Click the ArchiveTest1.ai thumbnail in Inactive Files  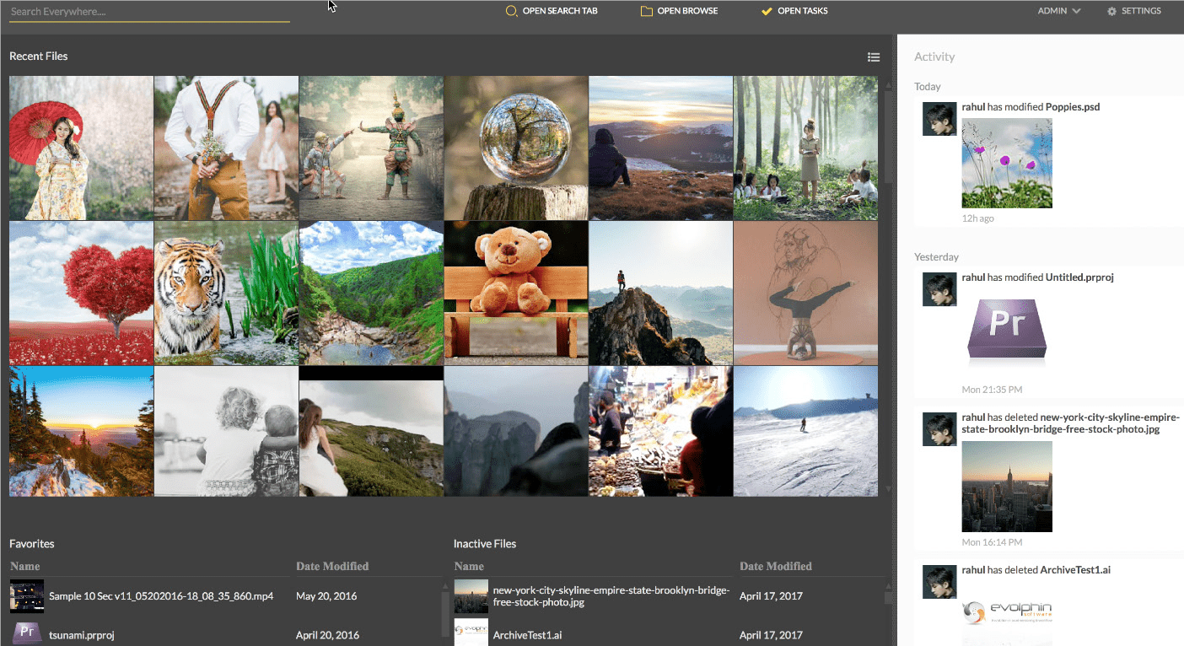point(471,633)
